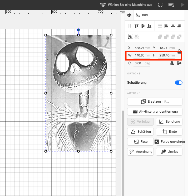The width and height of the screenshot is (188, 196).
Task: Click the intersect boolean icon
Action: click(x=173, y=37)
